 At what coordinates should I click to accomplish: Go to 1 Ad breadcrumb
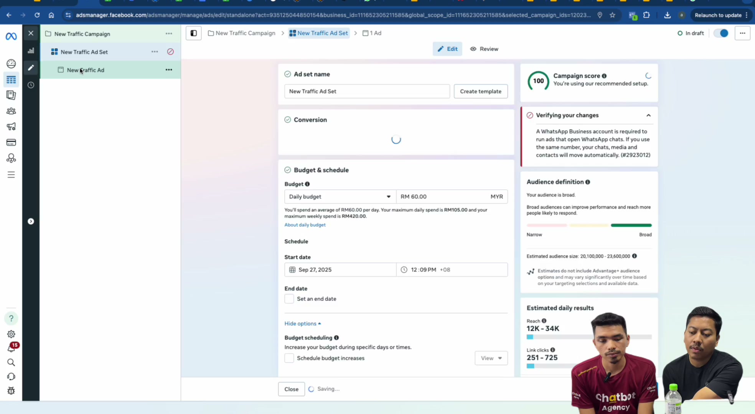[372, 33]
